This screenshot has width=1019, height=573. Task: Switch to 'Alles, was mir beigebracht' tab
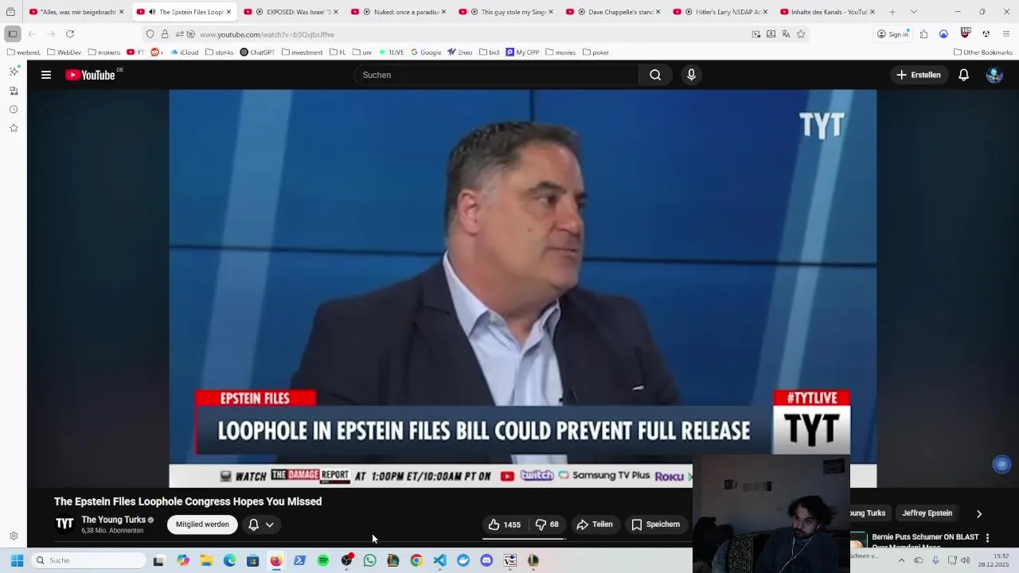(77, 12)
